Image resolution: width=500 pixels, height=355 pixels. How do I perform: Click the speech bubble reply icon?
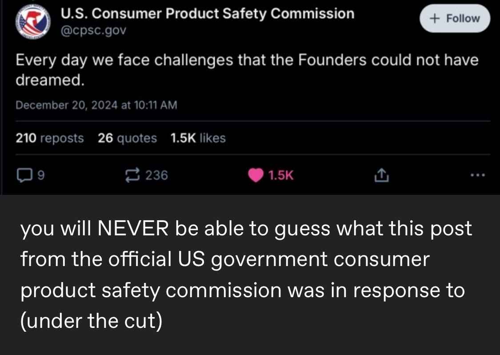pos(24,175)
